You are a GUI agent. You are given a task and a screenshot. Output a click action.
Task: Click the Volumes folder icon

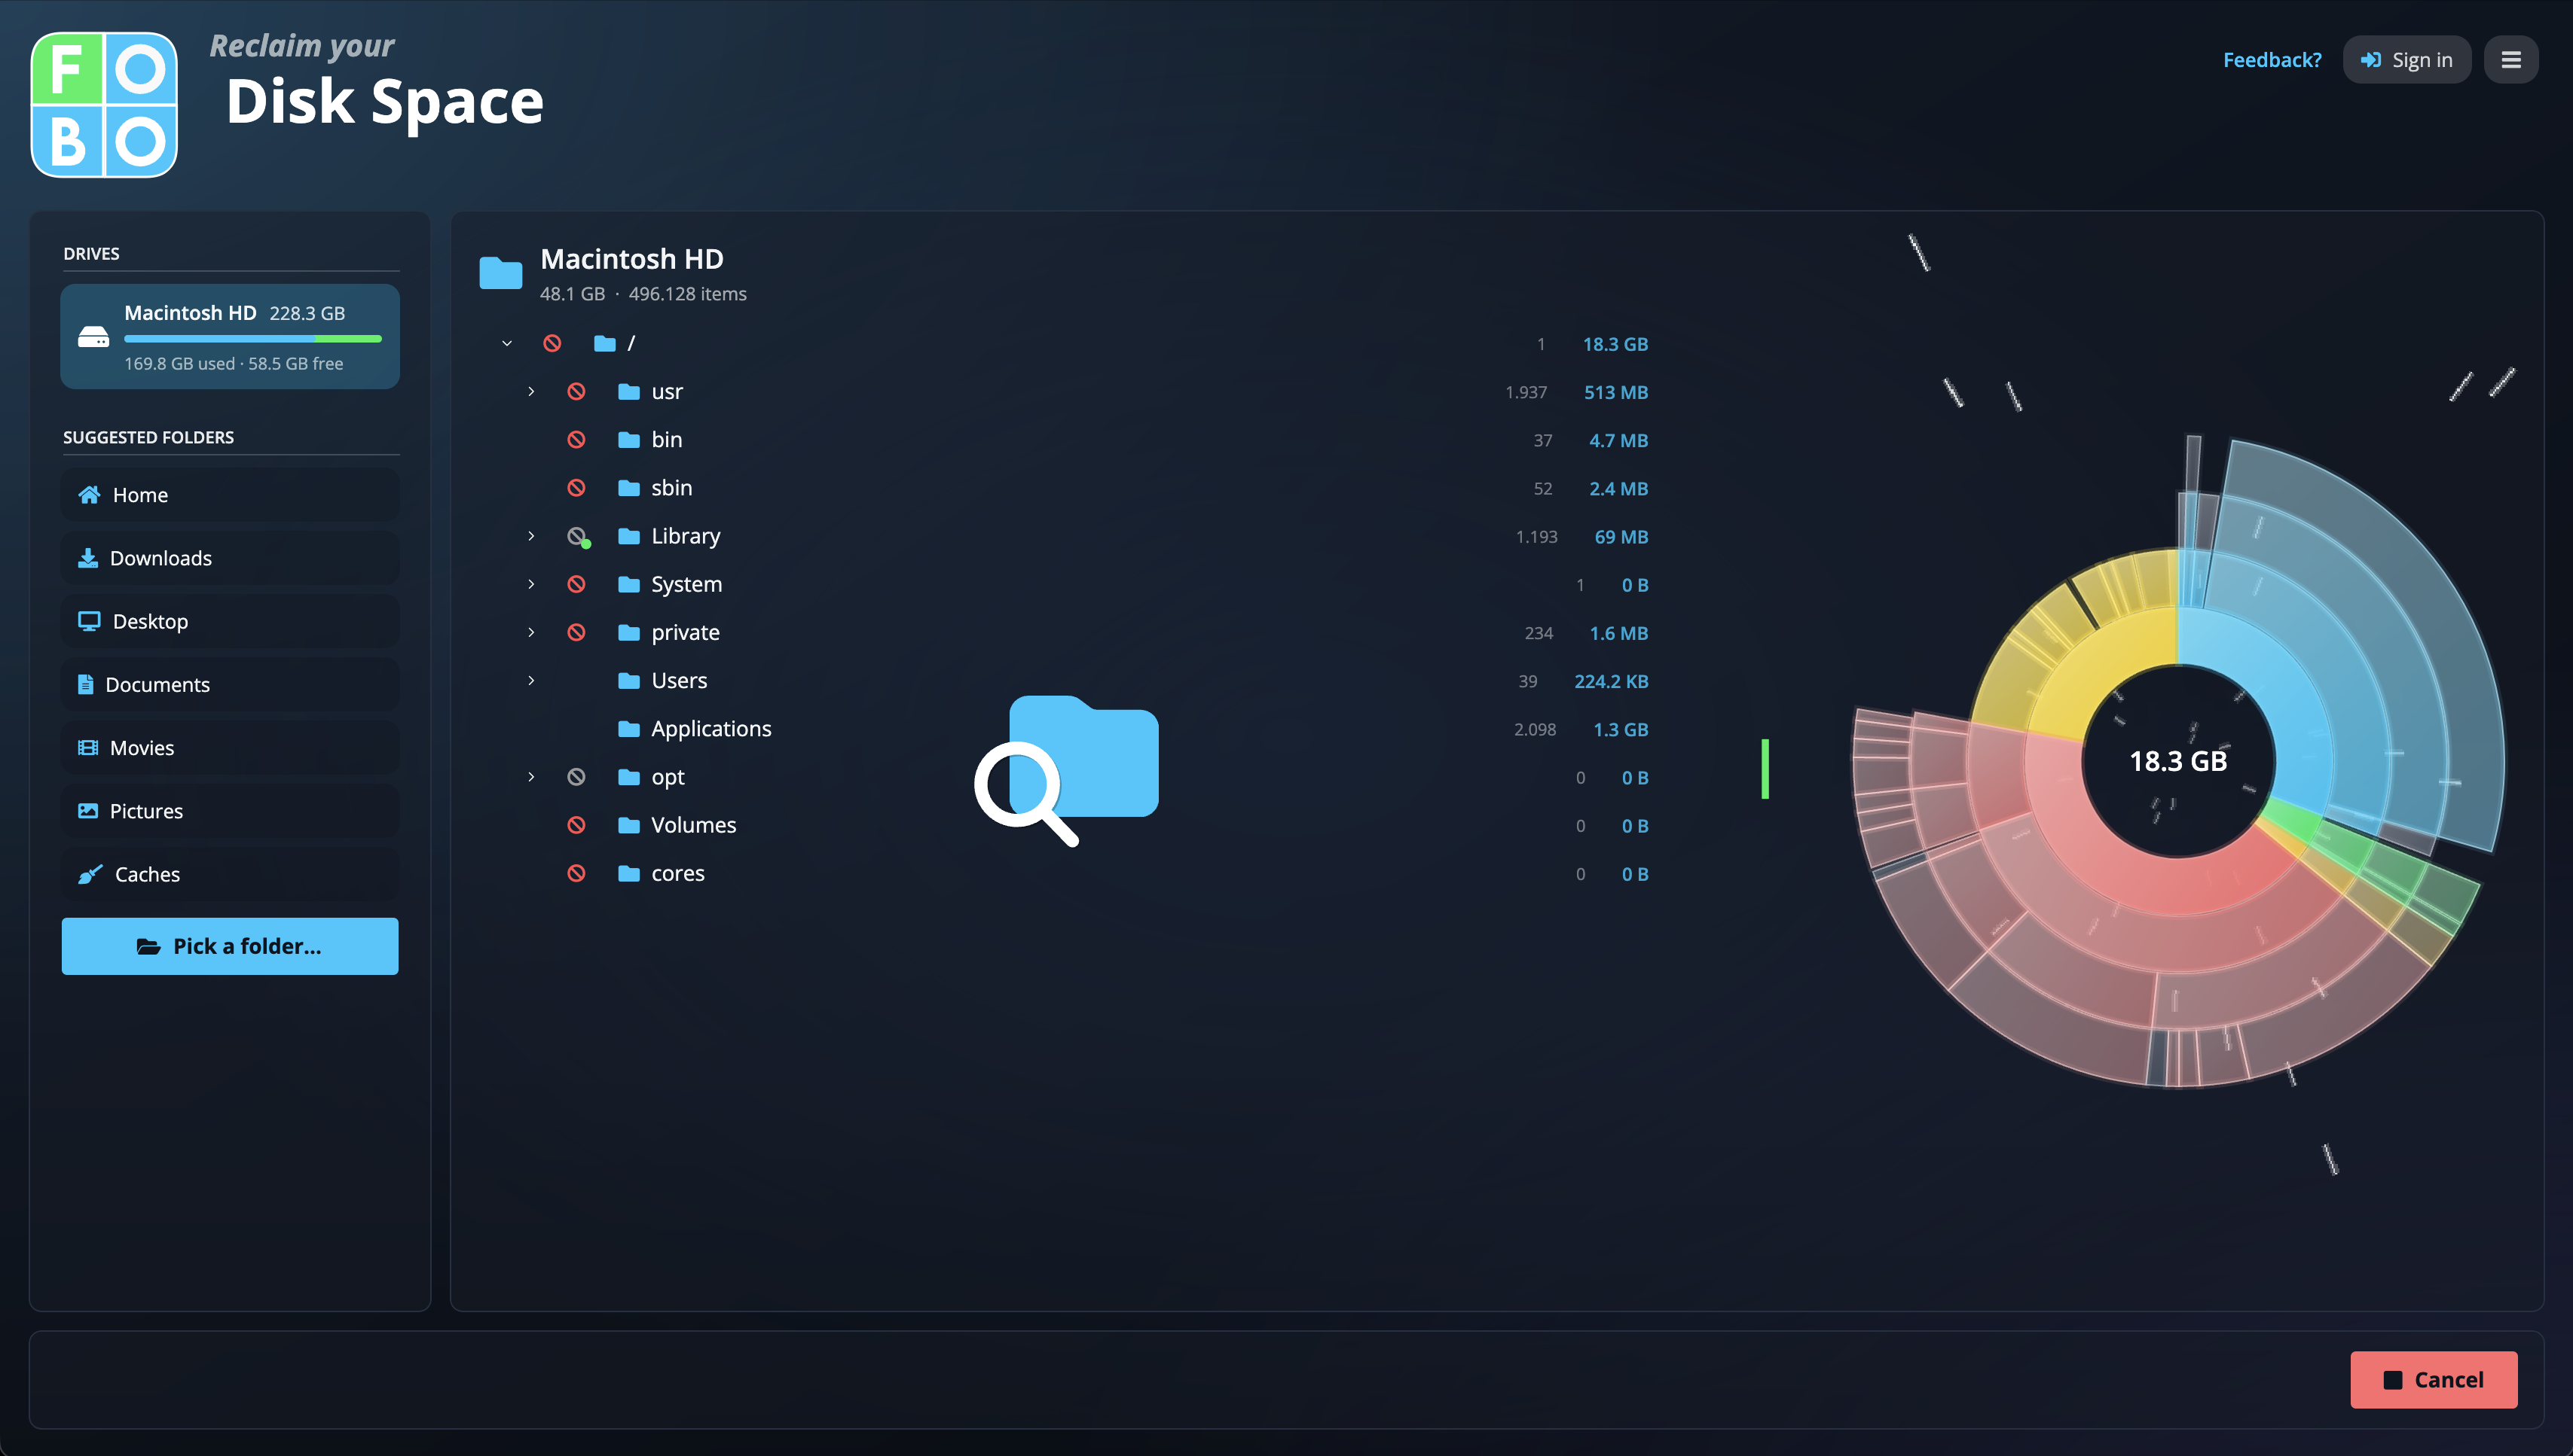pos(628,825)
